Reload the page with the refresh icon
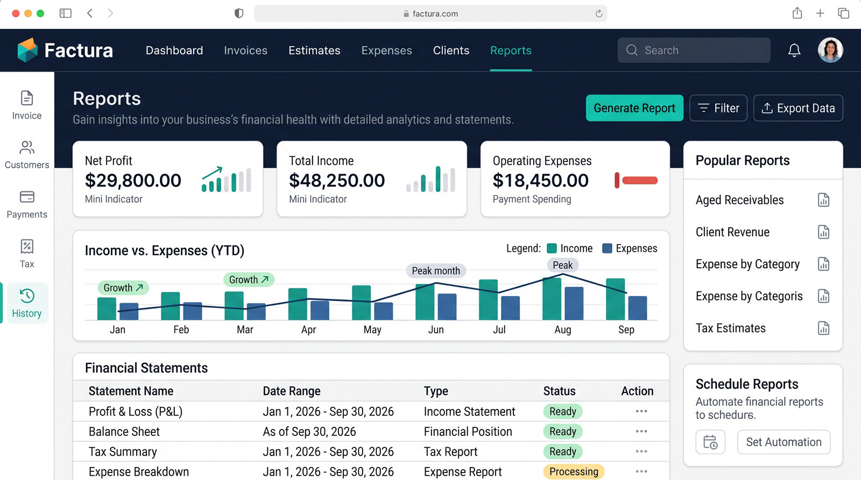The image size is (861, 480). click(598, 13)
